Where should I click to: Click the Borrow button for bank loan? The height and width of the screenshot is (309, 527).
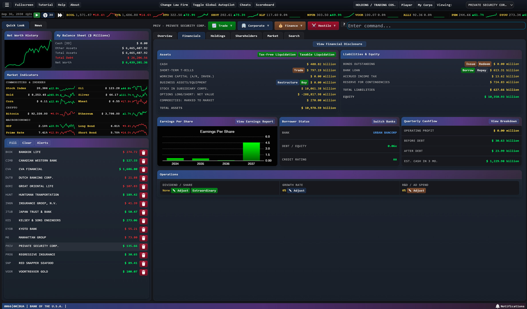tap(468, 70)
